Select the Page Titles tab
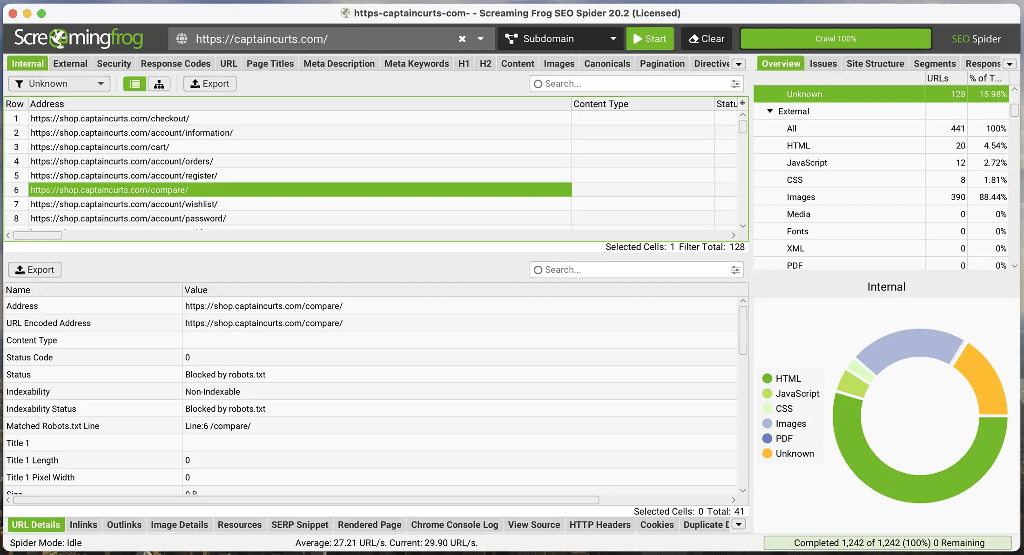The image size is (1024, 555). click(x=270, y=64)
